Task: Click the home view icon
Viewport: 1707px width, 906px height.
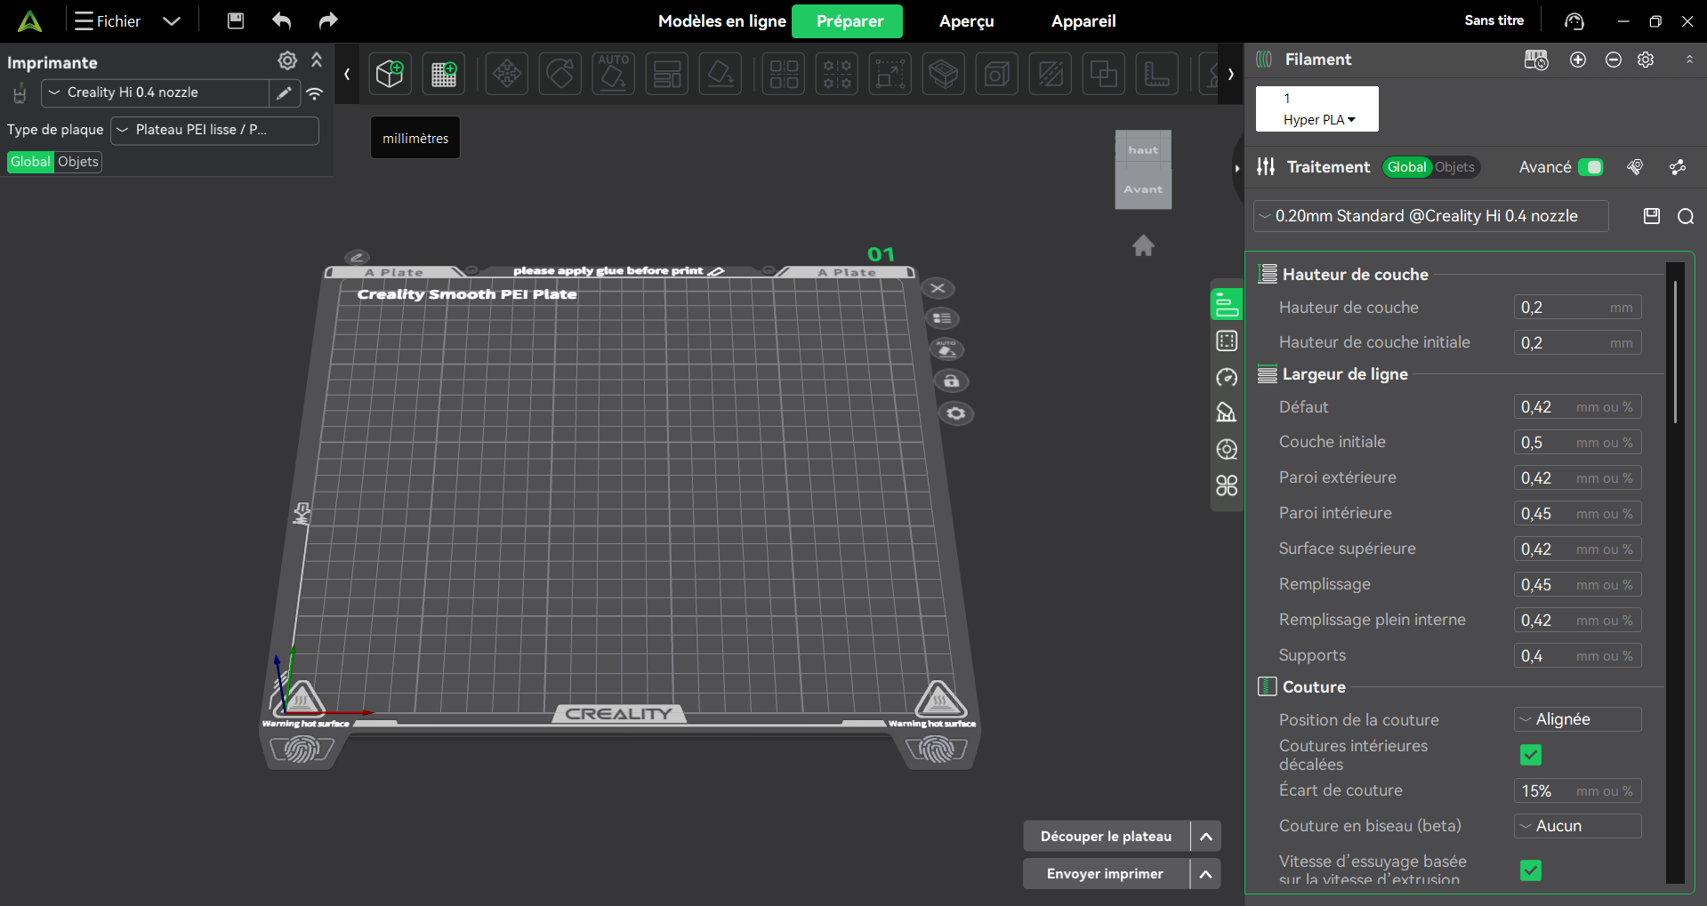Action: pyautogui.click(x=1143, y=245)
